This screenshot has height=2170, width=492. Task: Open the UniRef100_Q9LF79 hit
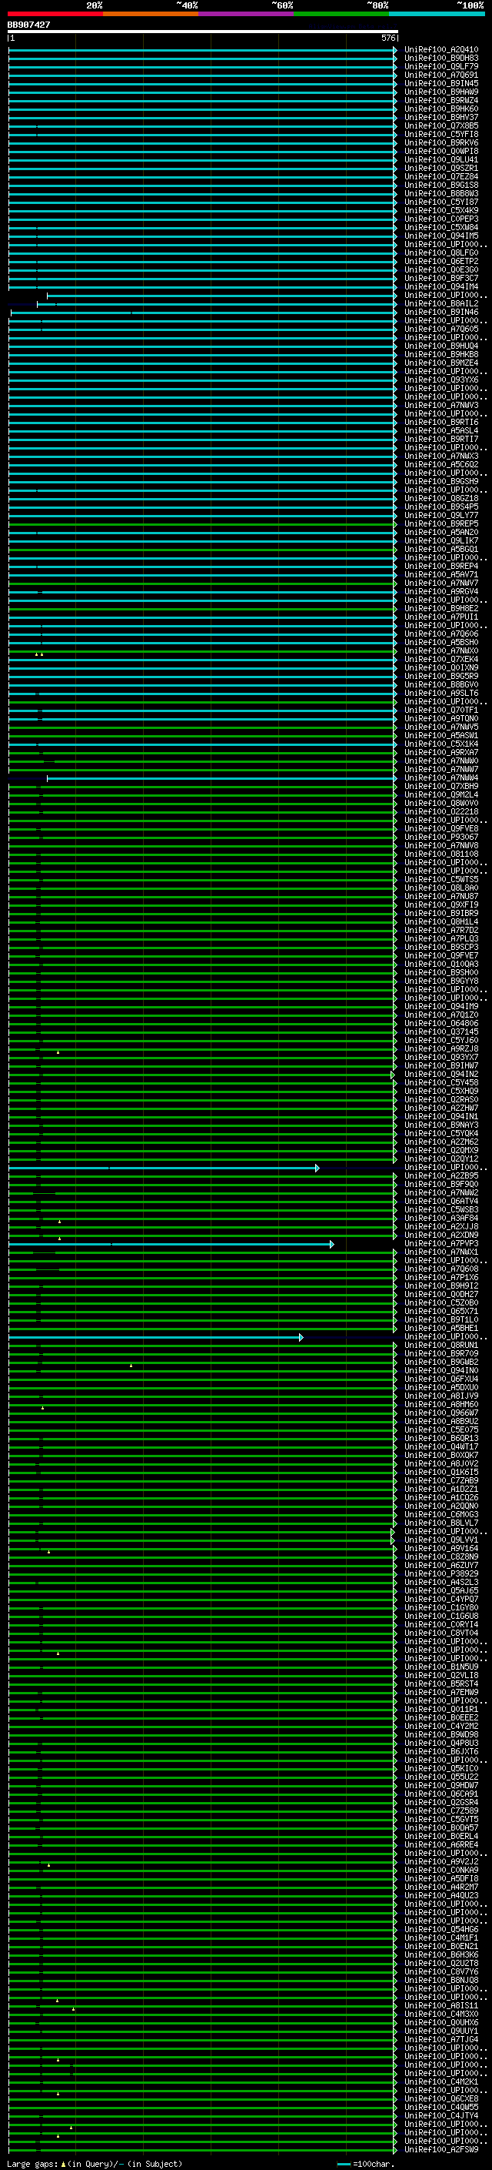click(x=440, y=66)
